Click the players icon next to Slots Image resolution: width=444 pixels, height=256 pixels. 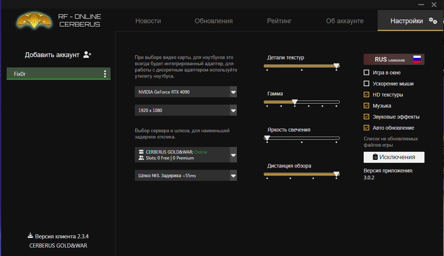(141, 158)
